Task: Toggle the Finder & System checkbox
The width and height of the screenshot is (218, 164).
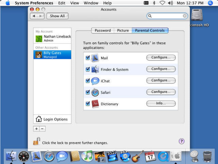Action: click(88, 69)
